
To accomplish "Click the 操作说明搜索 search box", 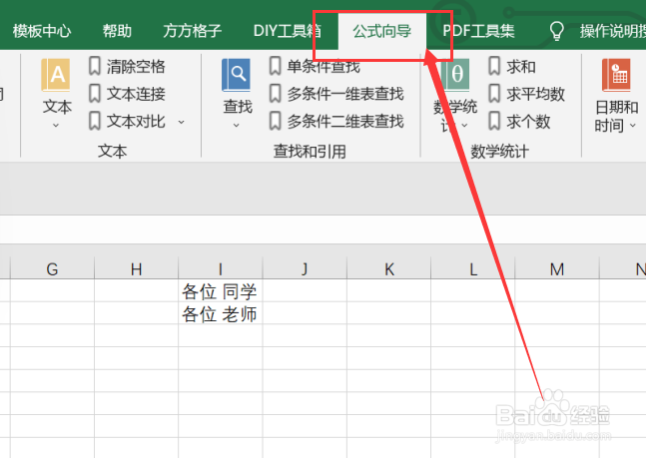I will (613, 31).
